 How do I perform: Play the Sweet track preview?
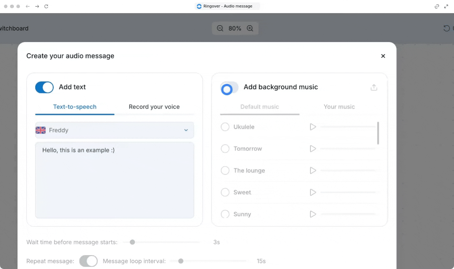tap(313, 192)
